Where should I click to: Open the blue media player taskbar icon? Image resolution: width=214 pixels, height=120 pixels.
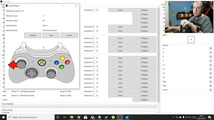(x=127, y=117)
